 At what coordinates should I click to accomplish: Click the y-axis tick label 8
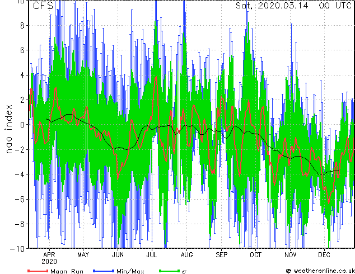22,26
